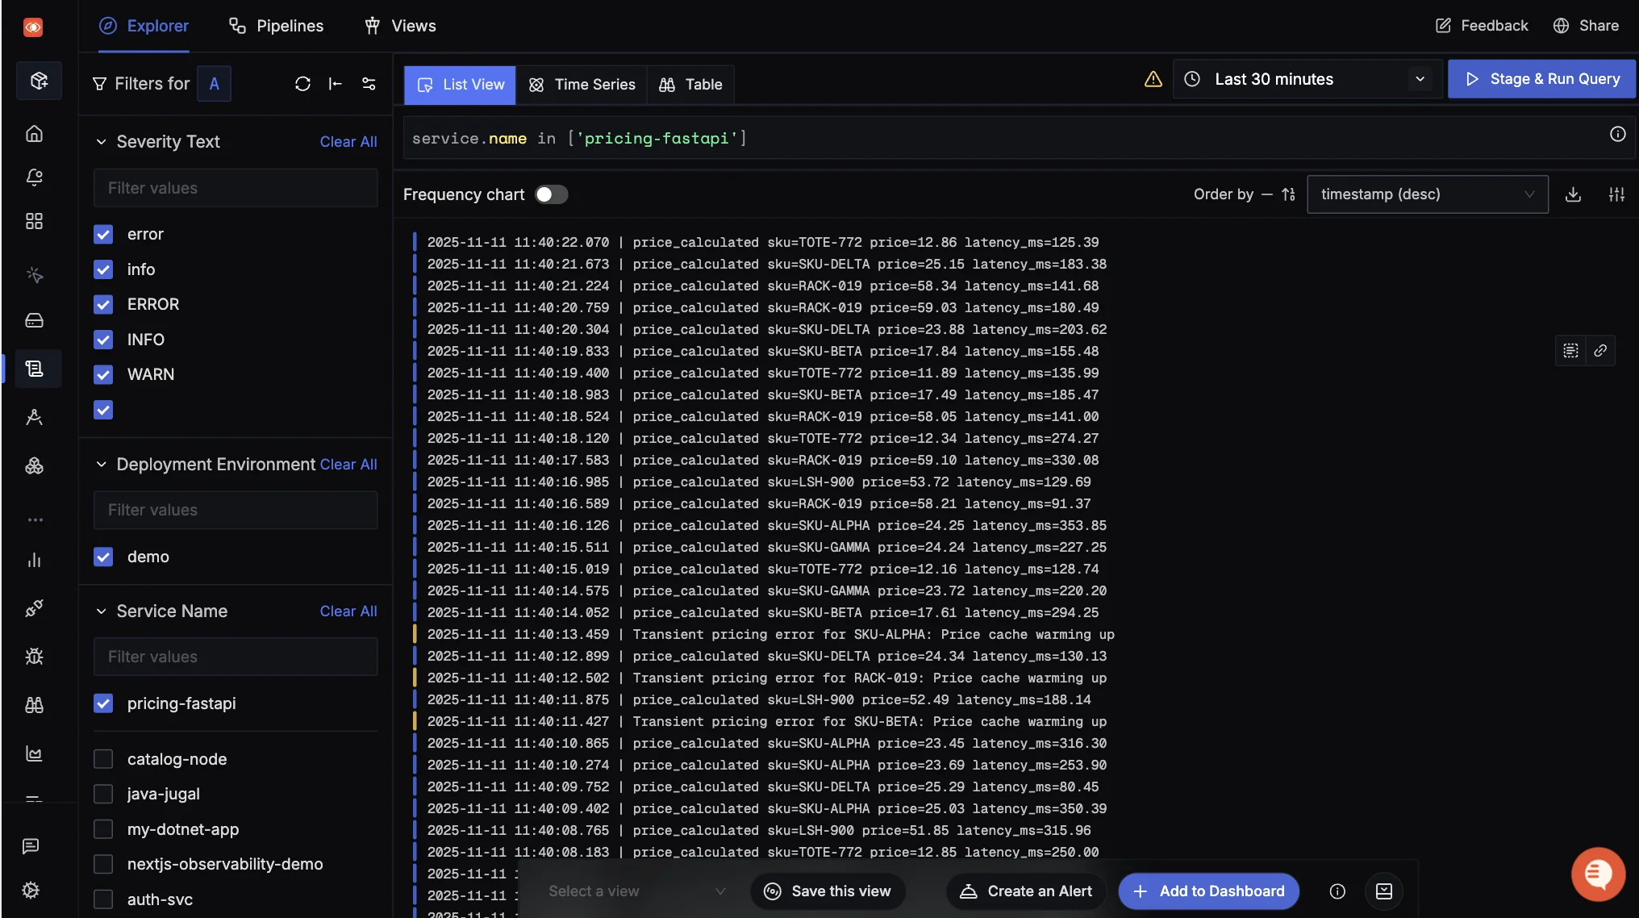Open the Last 30 minutes time range dropdown

1306,79
